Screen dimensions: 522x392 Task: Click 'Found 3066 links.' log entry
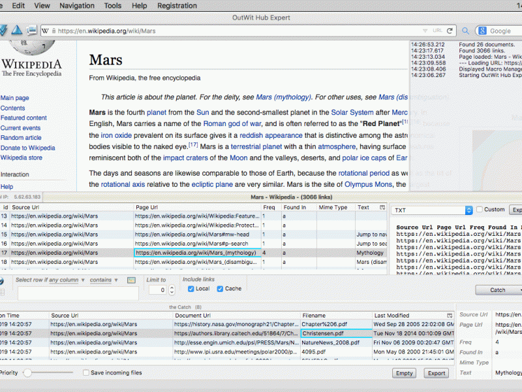(482, 51)
